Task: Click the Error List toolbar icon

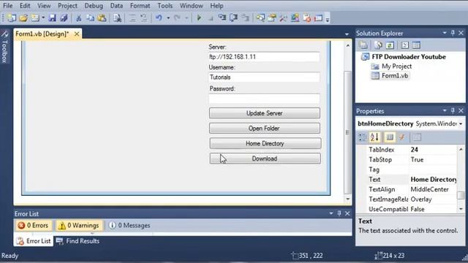Action: coord(307,18)
